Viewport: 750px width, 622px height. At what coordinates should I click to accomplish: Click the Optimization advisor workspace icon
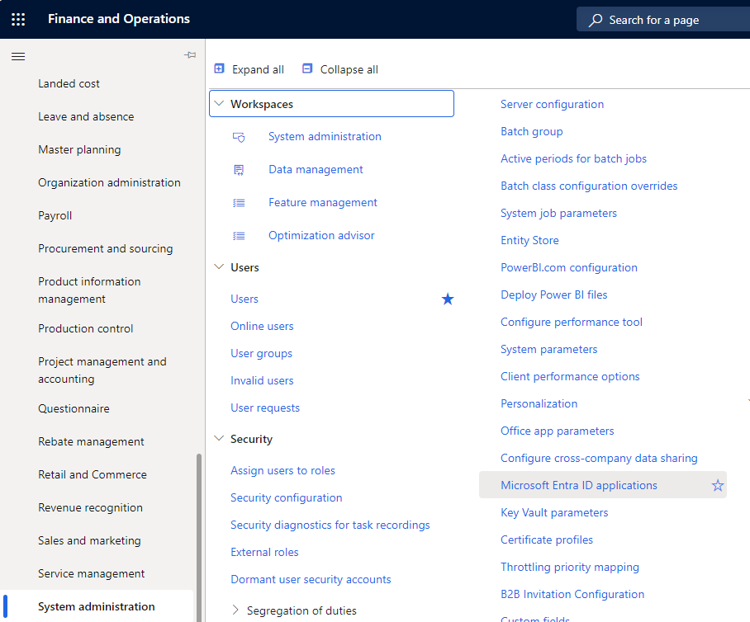pos(239,236)
